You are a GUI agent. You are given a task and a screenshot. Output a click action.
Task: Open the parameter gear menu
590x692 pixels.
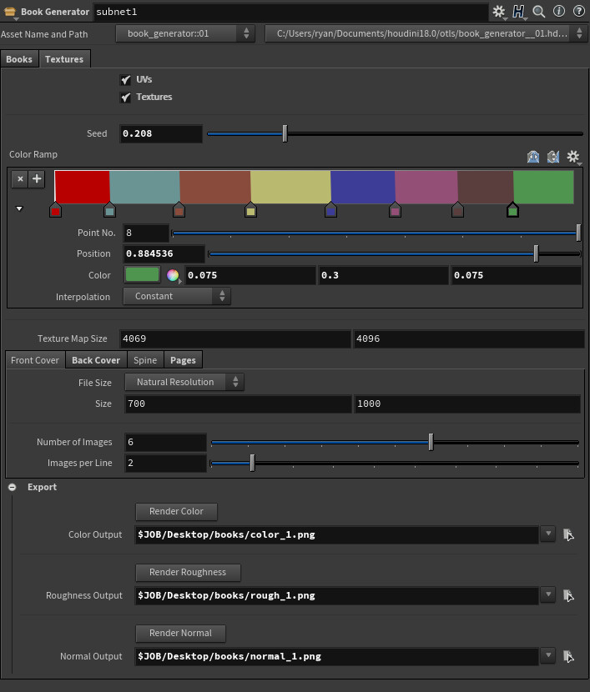click(x=499, y=12)
